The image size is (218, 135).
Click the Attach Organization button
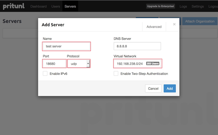coord(200,21)
